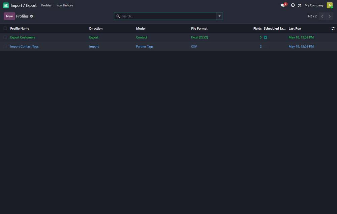Click the search magnifier icon
The width and height of the screenshot is (337, 214).
118,16
